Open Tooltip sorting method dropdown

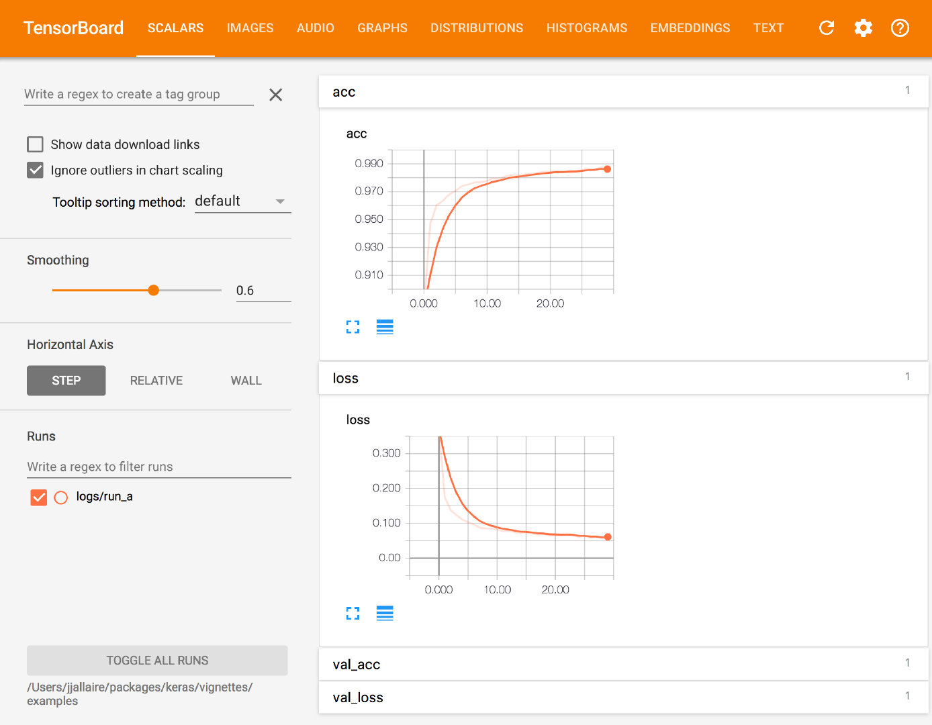(242, 201)
